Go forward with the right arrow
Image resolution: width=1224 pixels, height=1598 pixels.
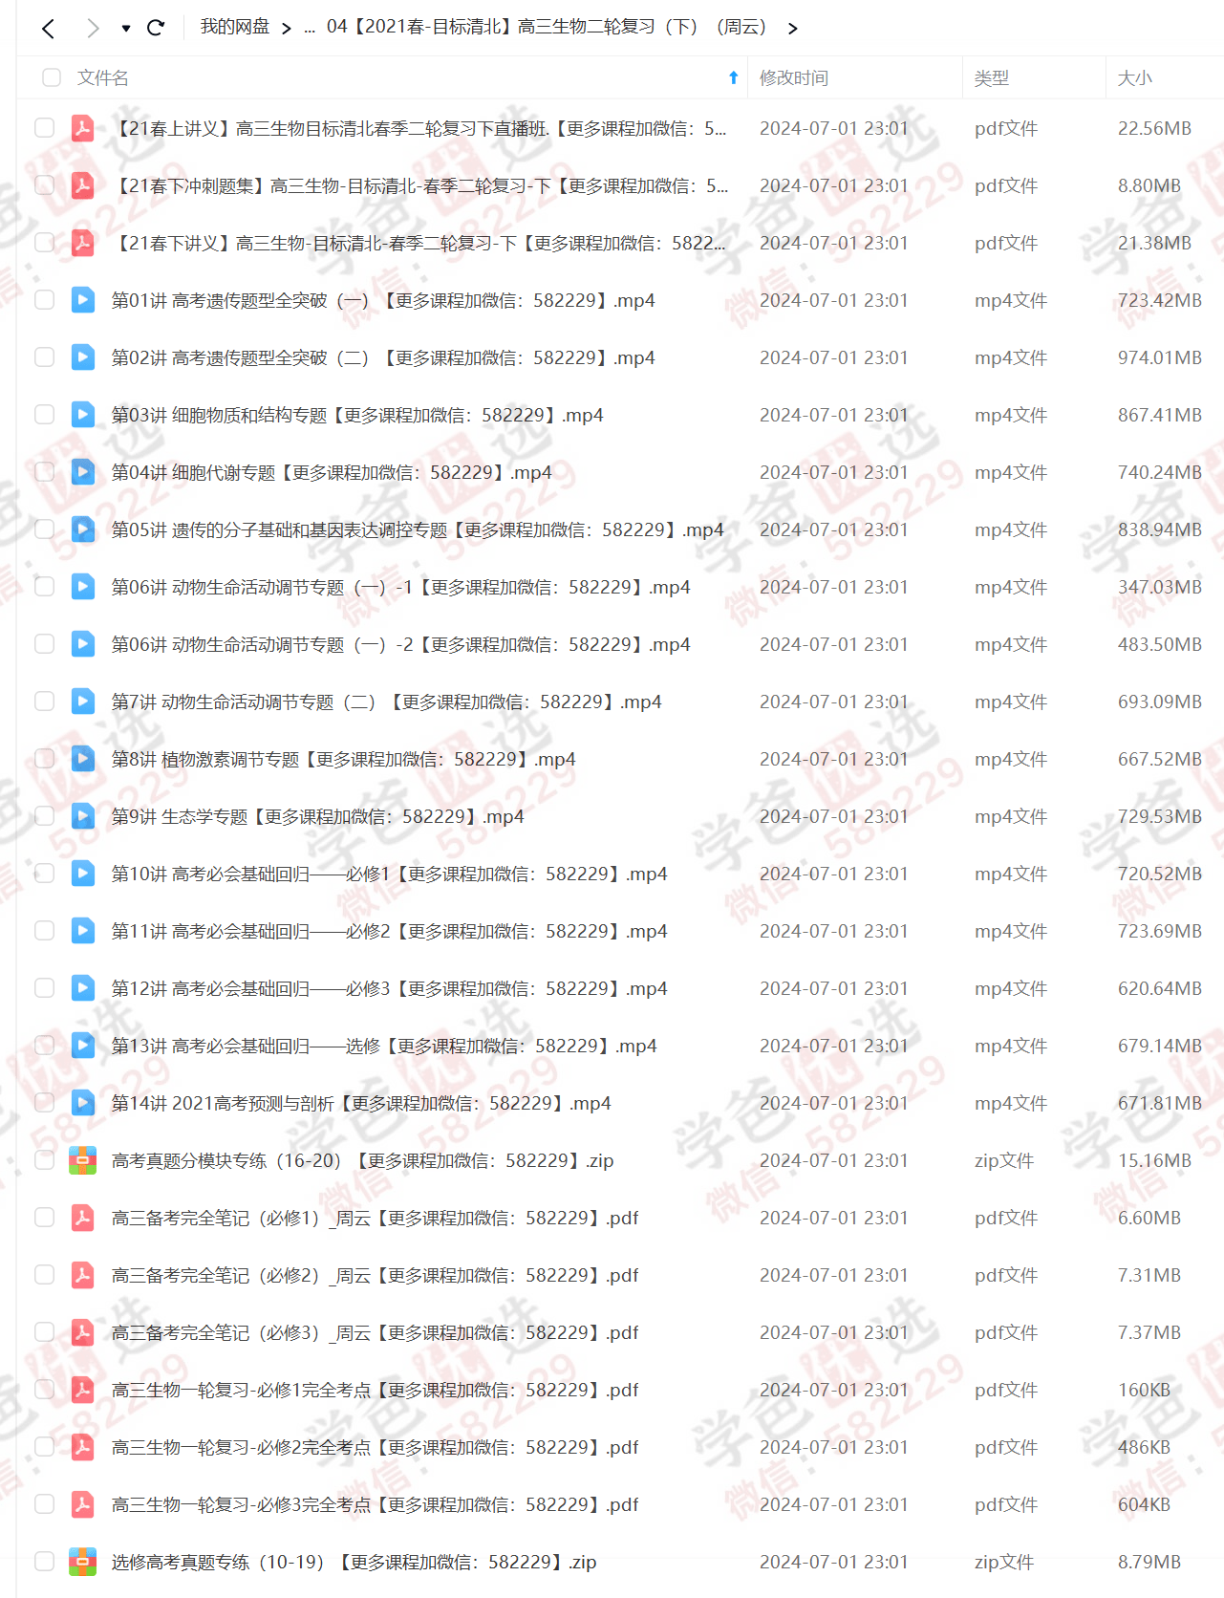coord(93,29)
